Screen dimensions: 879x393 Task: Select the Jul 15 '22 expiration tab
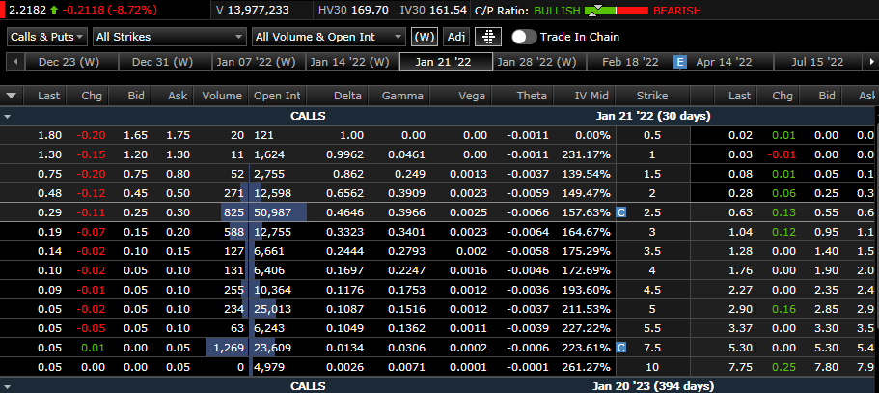(x=817, y=62)
